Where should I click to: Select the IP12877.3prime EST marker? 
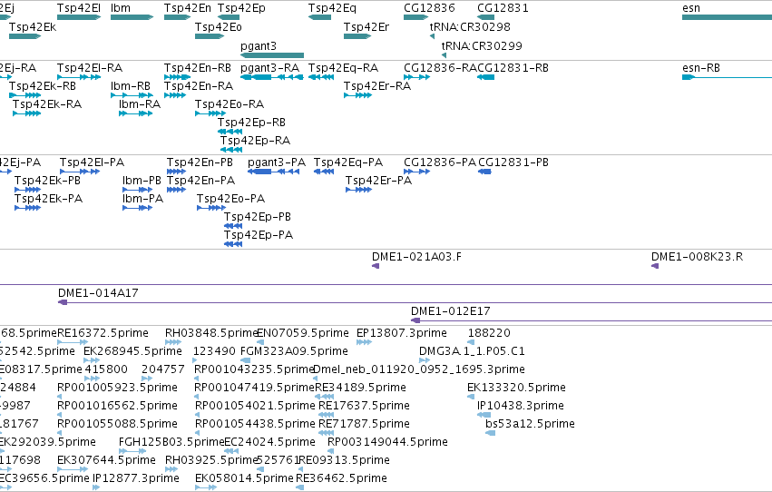(96, 488)
